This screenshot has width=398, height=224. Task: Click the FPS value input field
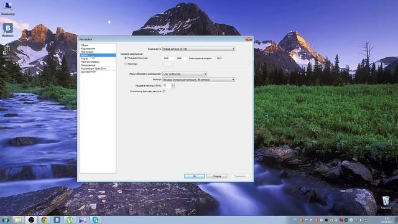pos(167,86)
